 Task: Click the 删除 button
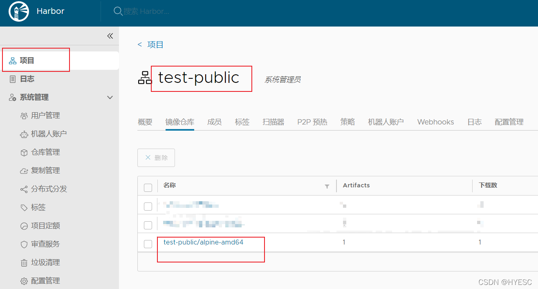pos(156,158)
